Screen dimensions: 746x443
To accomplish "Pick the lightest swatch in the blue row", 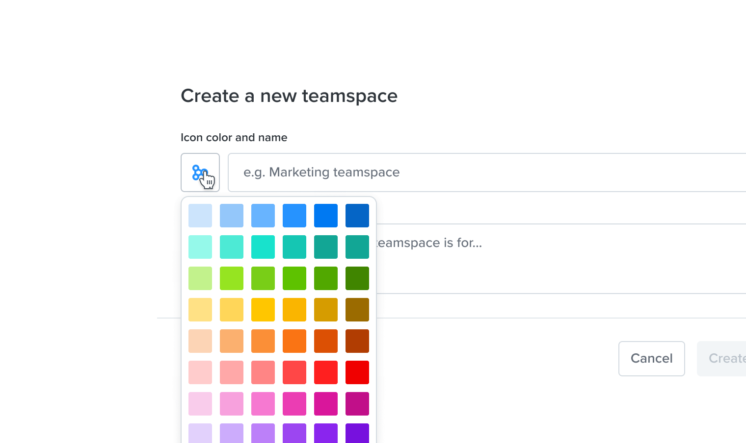I will (x=200, y=216).
